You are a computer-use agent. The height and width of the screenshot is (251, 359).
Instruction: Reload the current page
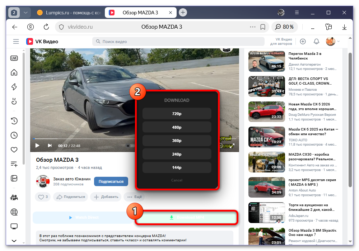(46, 27)
